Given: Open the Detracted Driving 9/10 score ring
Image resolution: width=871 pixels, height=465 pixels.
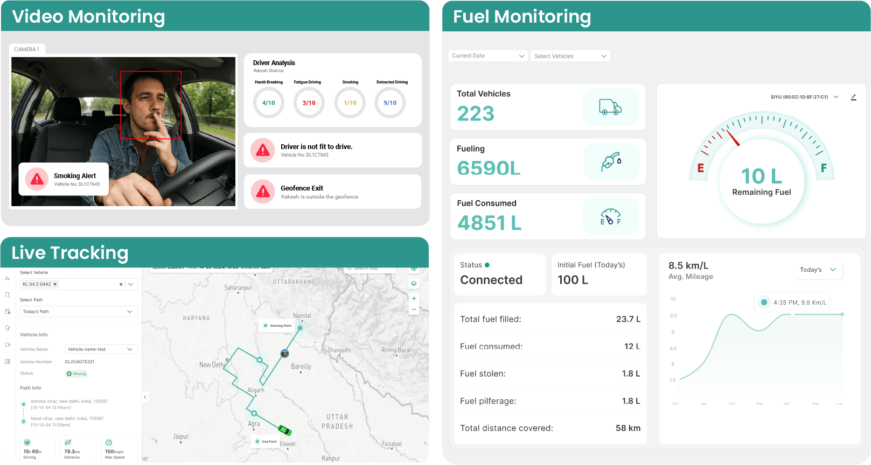Looking at the screenshot, I should click(x=390, y=103).
